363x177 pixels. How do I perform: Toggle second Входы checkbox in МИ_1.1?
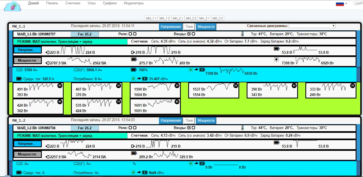(x=193, y=34)
